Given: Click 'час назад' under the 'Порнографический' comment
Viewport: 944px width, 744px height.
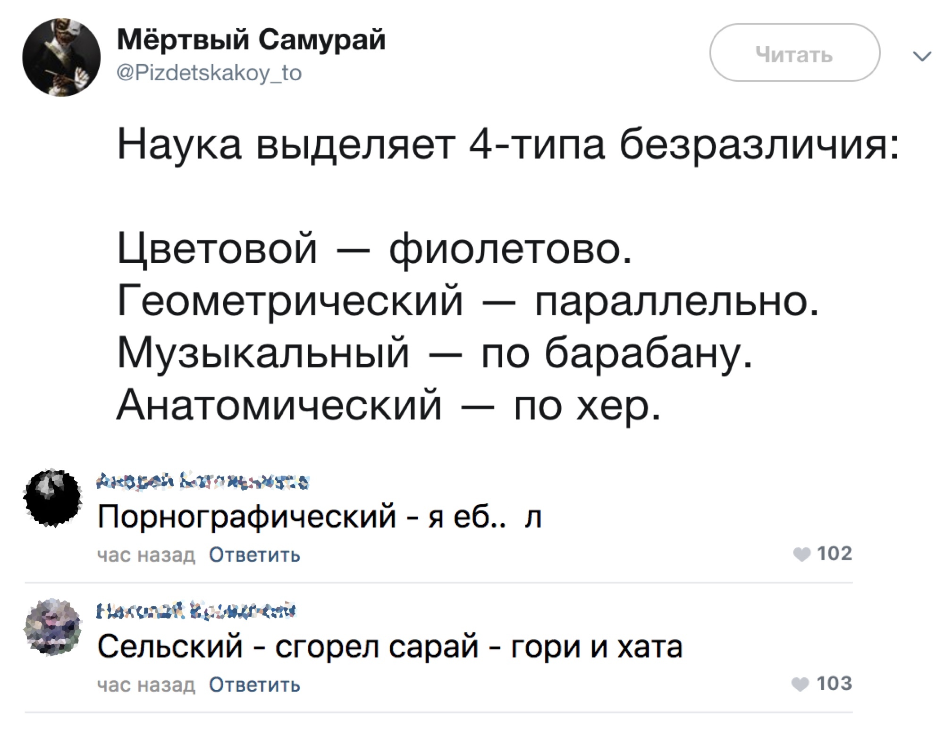Looking at the screenshot, I should [146, 555].
